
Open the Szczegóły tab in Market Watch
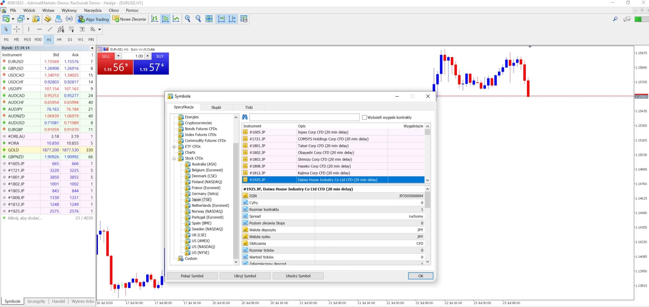pyautogui.click(x=36, y=301)
